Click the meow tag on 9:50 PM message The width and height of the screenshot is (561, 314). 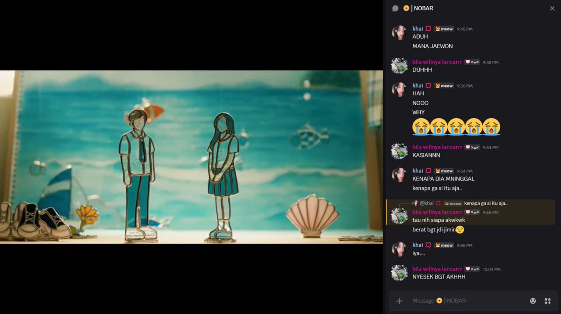444,86
